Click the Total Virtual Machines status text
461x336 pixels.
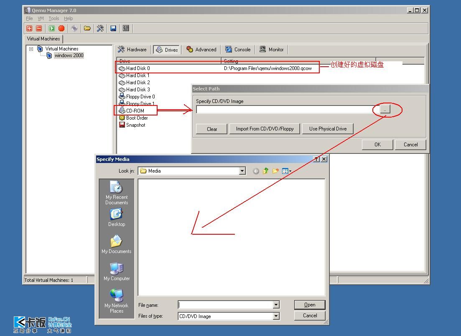(49, 280)
